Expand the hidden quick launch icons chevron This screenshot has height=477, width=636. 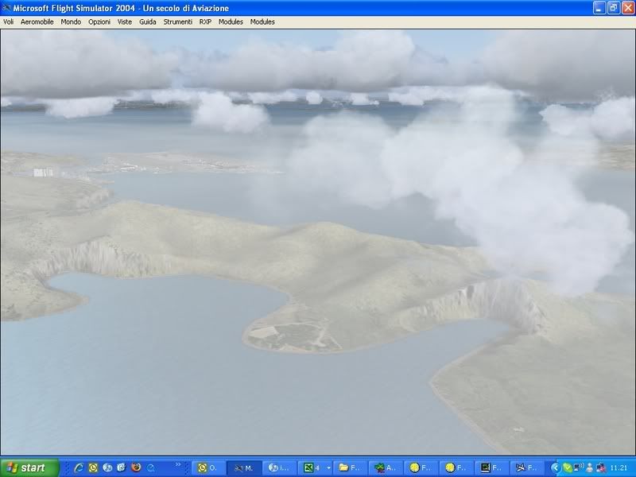pyautogui.click(x=178, y=464)
